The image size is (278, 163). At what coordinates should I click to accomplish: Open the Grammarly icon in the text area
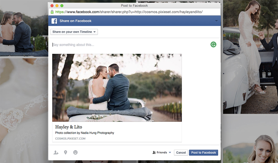pyautogui.click(x=213, y=44)
